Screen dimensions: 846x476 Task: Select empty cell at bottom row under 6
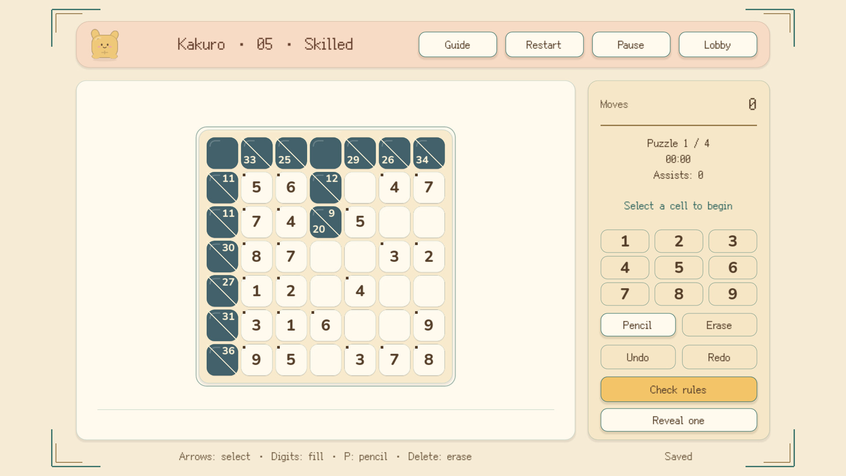pyautogui.click(x=326, y=360)
